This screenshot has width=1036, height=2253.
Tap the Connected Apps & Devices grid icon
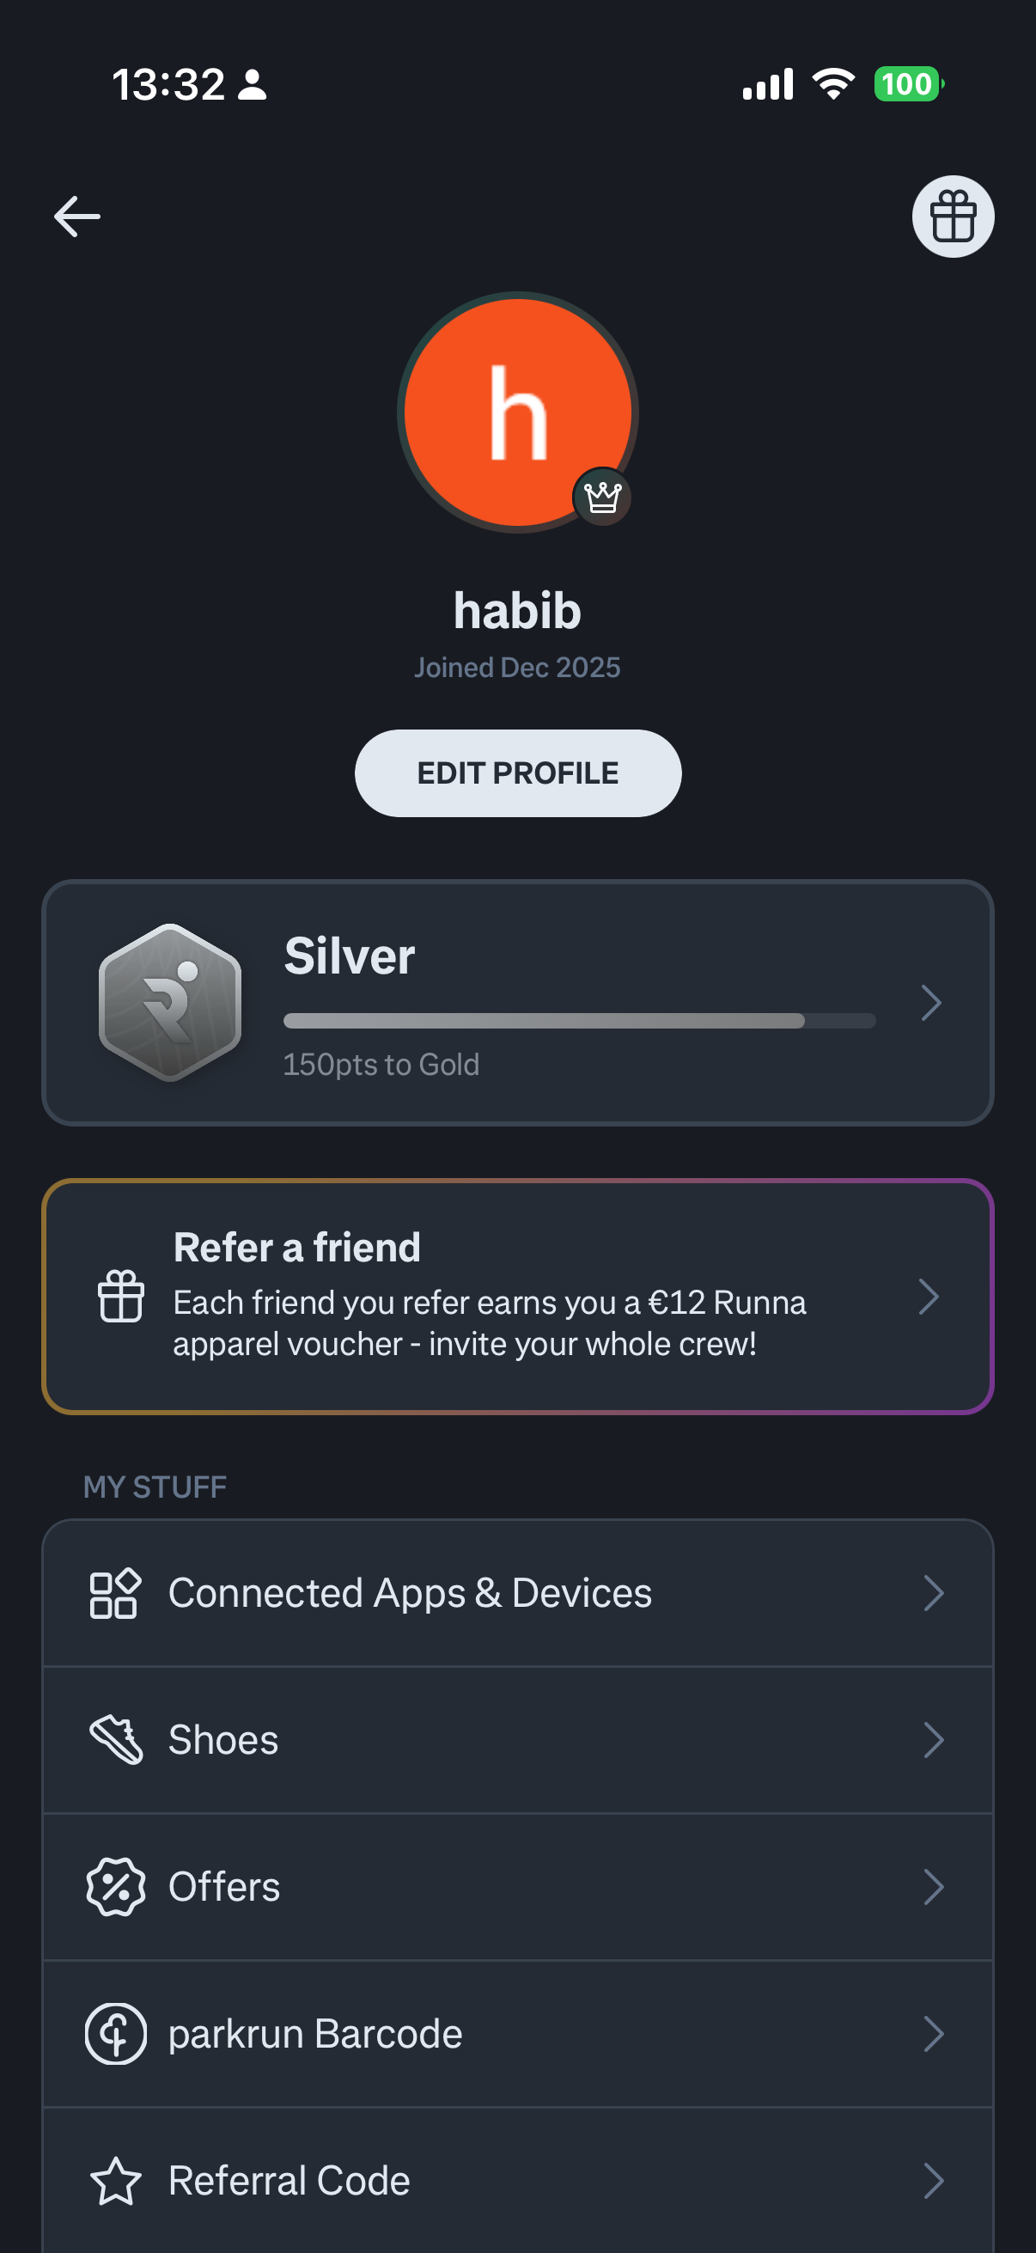(x=114, y=1593)
